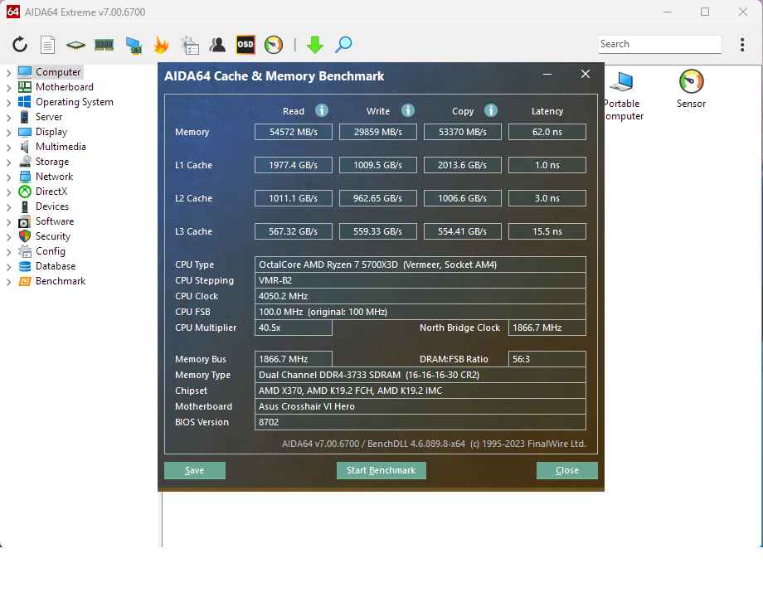The height and width of the screenshot is (597, 763).
Task: Click the Close button in benchmark dialog
Action: pyautogui.click(x=567, y=470)
